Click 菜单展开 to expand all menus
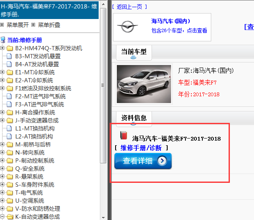Viewport: 254px width, 220px height. click(17, 25)
